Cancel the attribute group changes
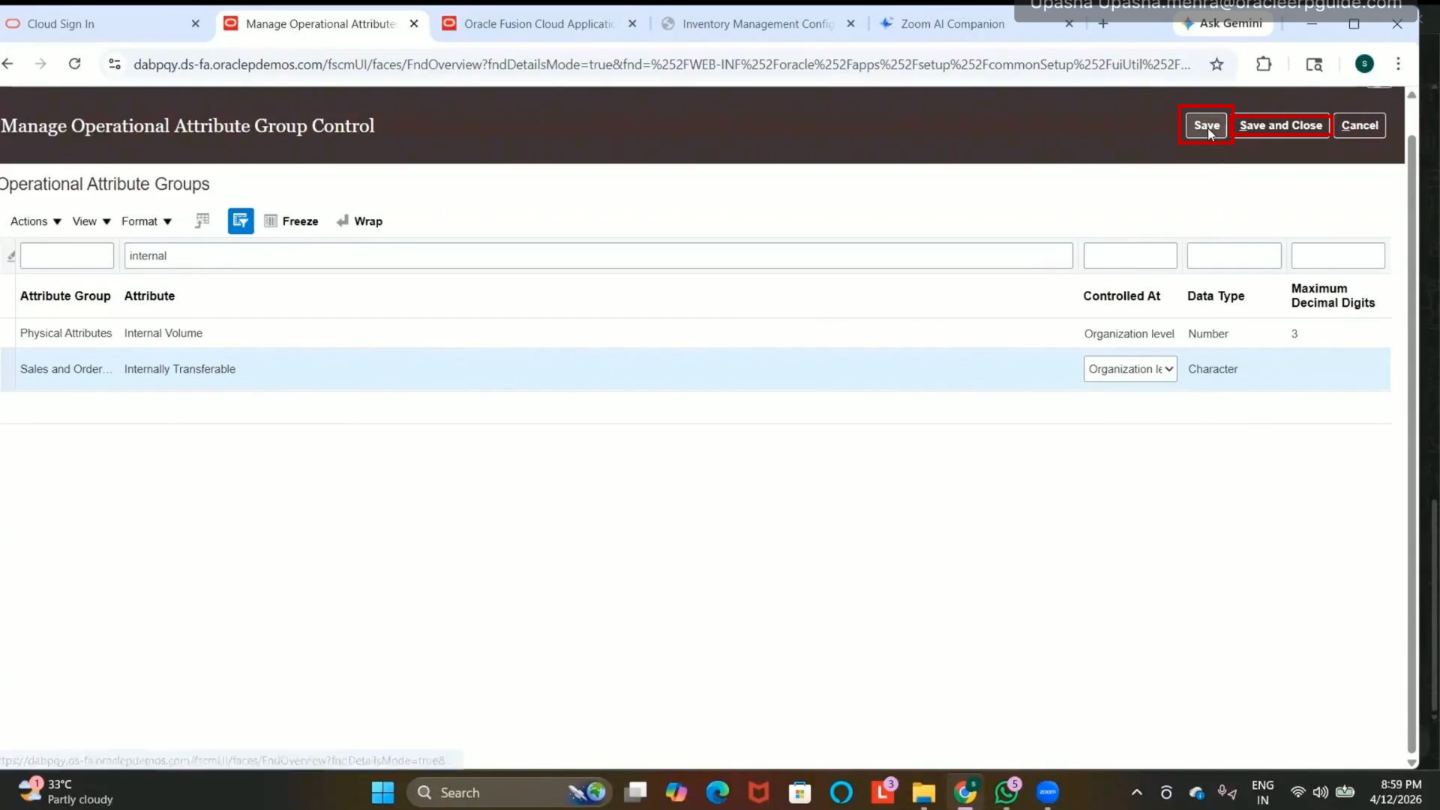The image size is (1440, 810). (x=1359, y=125)
